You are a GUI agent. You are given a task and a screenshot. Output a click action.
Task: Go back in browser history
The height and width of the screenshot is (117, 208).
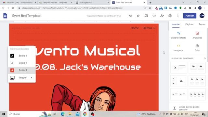tap(3, 8)
